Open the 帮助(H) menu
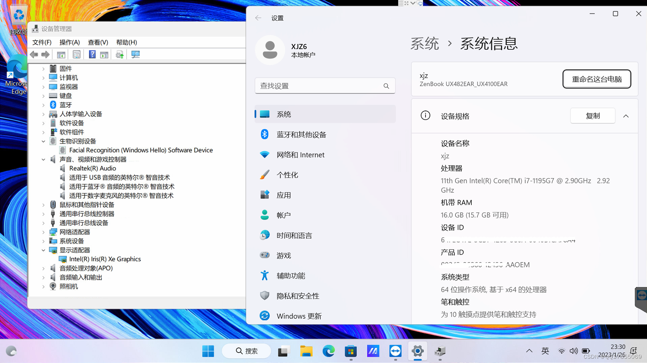The height and width of the screenshot is (363, 647). (127, 42)
